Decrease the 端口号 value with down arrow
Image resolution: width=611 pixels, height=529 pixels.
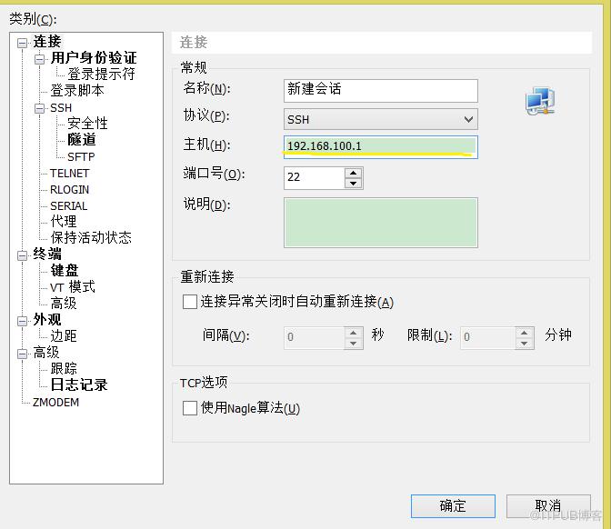point(354,183)
